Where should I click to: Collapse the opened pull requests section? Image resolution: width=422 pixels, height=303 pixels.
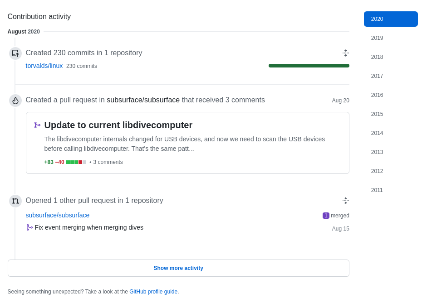345,201
